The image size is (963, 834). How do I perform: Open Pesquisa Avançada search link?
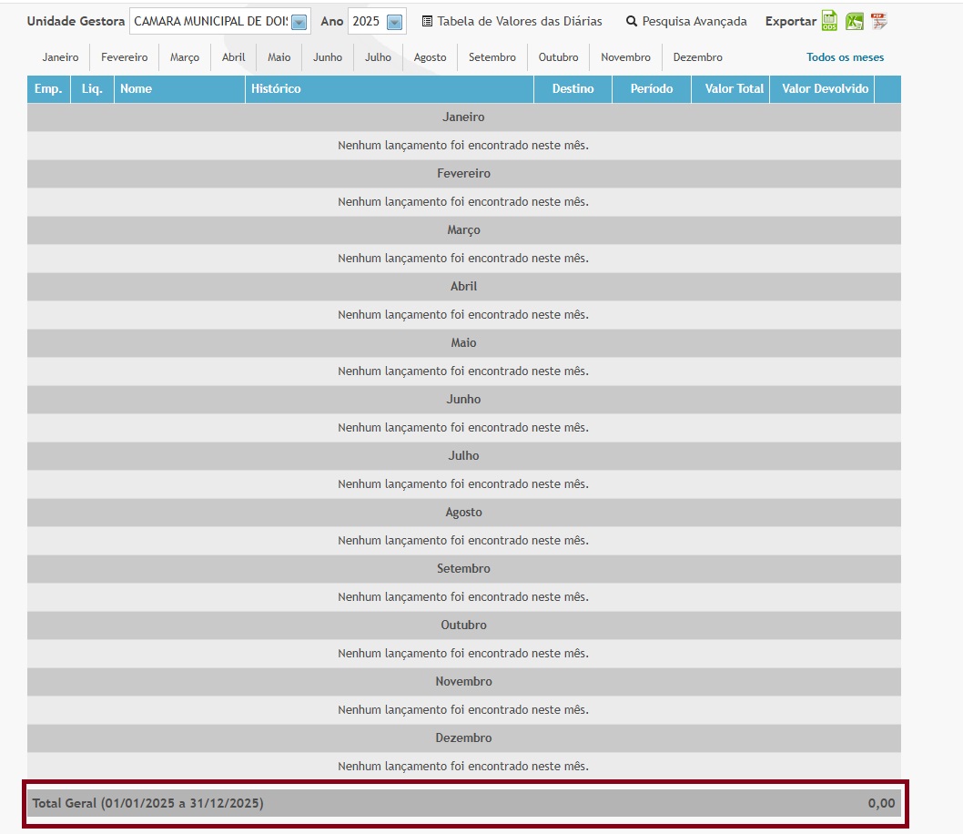pyautogui.click(x=694, y=21)
